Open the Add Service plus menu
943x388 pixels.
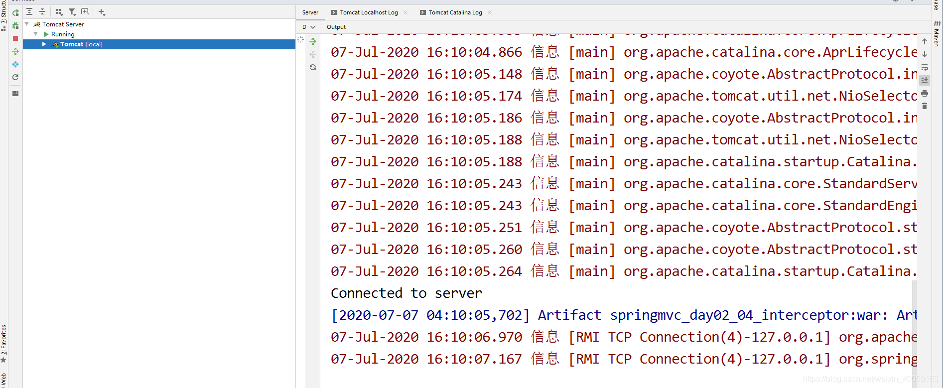[x=102, y=12]
